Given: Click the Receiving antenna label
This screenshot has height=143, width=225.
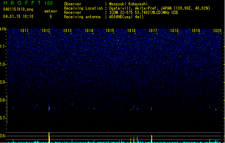Looking at the screenshot, I should point(82,17).
